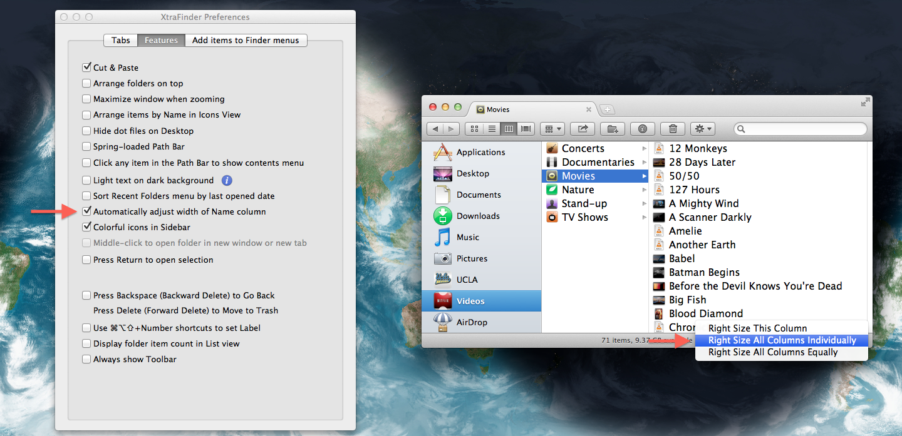Open Add items to Finder menus tab
This screenshot has height=436, width=902.
[246, 40]
